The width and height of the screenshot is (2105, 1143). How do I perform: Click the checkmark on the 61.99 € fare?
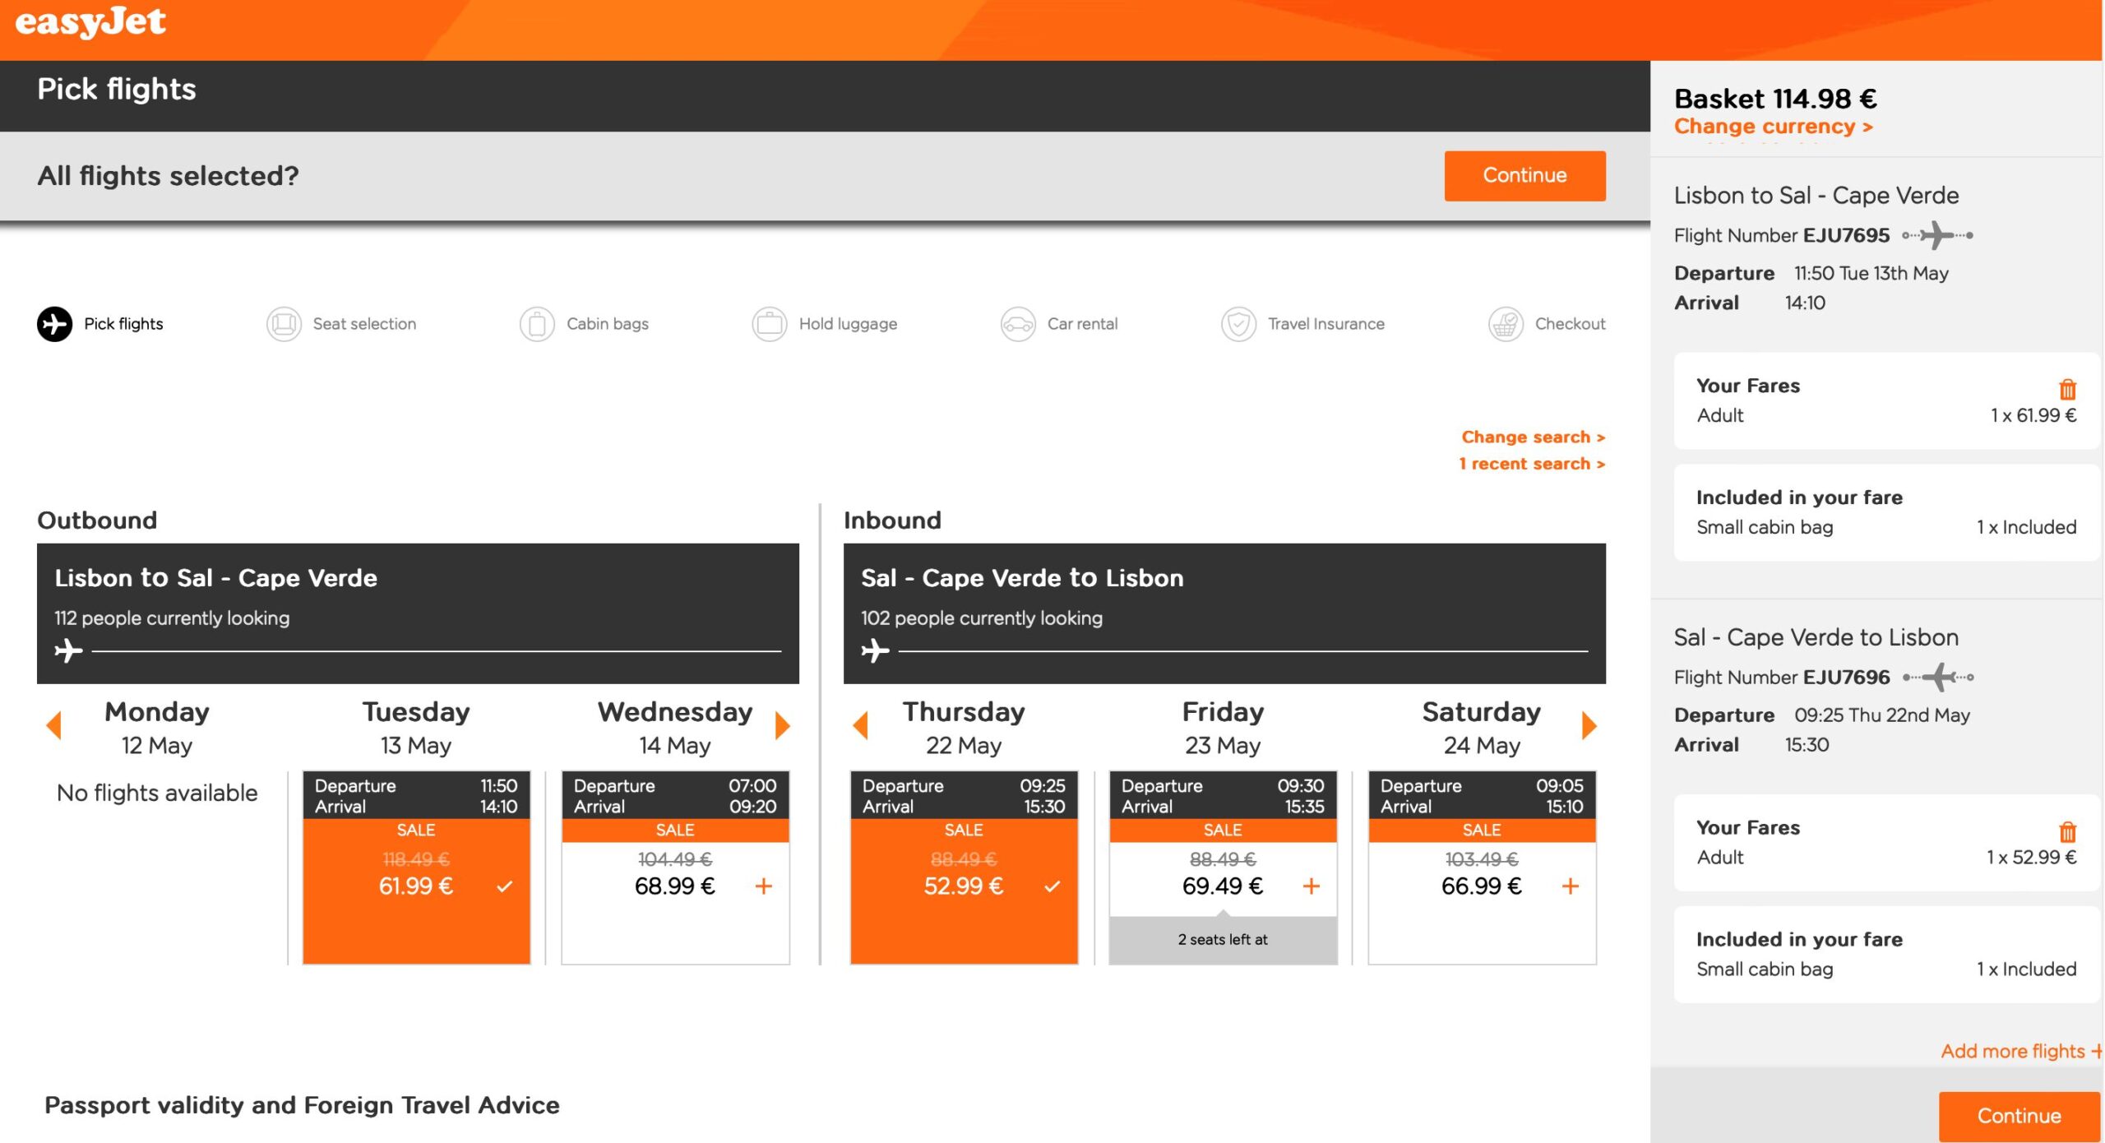[505, 886]
